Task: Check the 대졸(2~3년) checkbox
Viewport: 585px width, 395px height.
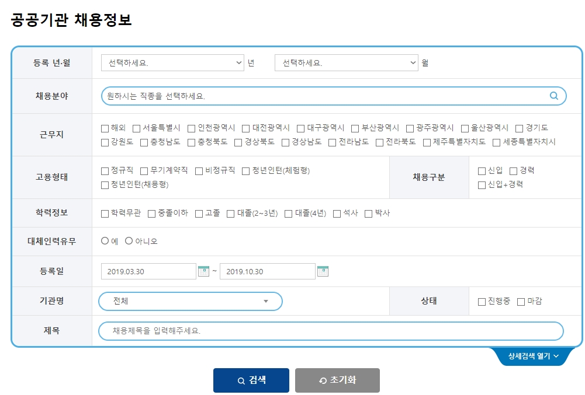Action: [x=231, y=214]
